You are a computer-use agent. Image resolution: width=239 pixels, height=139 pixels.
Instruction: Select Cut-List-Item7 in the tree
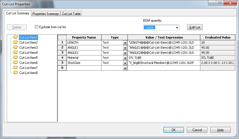[28, 68]
